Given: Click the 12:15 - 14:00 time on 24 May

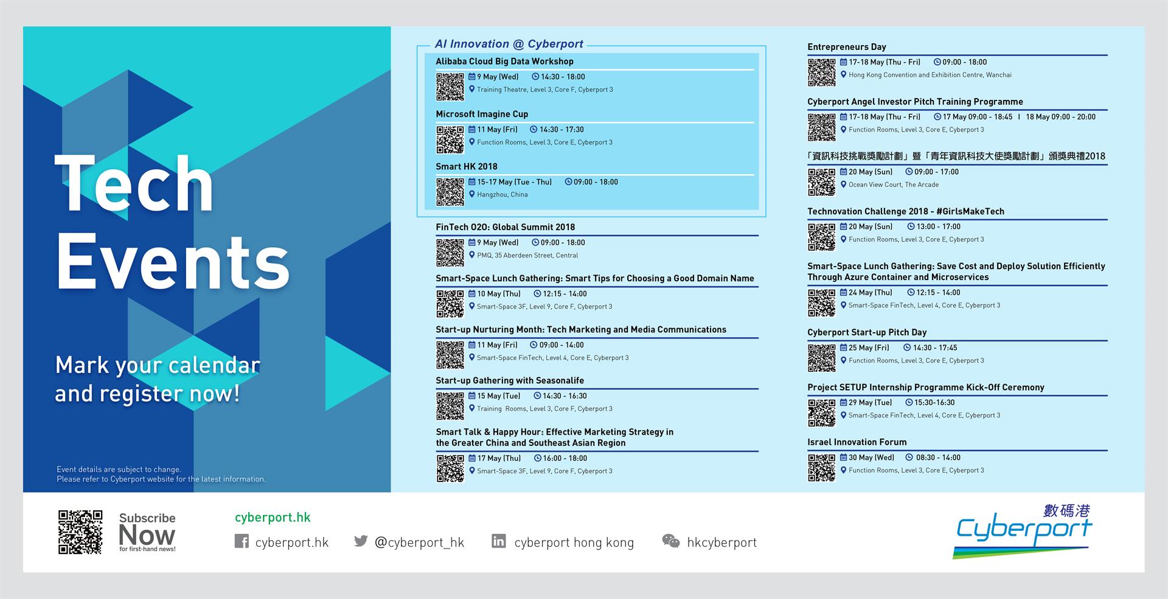Looking at the screenshot, I should [x=938, y=293].
